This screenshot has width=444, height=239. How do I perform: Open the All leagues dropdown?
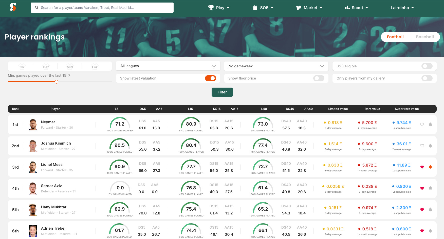168,66
